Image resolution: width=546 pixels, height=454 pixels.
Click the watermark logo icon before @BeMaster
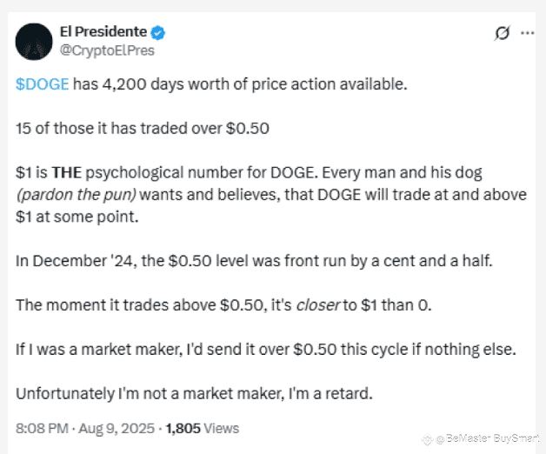pos(427,439)
